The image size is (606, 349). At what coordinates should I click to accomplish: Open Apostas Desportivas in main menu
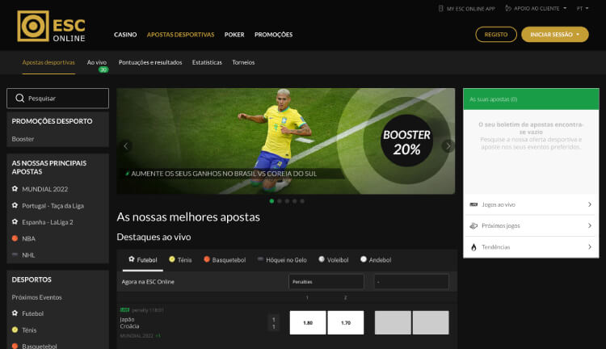(180, 35)
